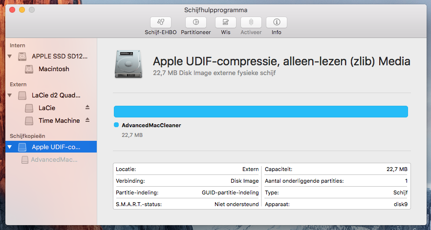Click the Schijfhulpprogramma window title
431x230 pixels.
tap(216, 10)
